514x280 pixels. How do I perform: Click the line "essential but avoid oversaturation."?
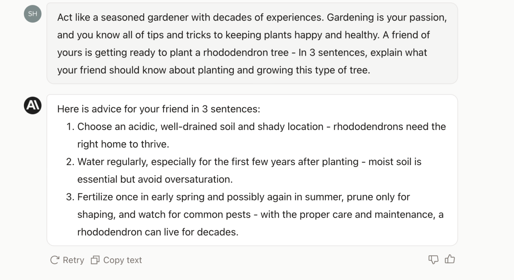155,179
